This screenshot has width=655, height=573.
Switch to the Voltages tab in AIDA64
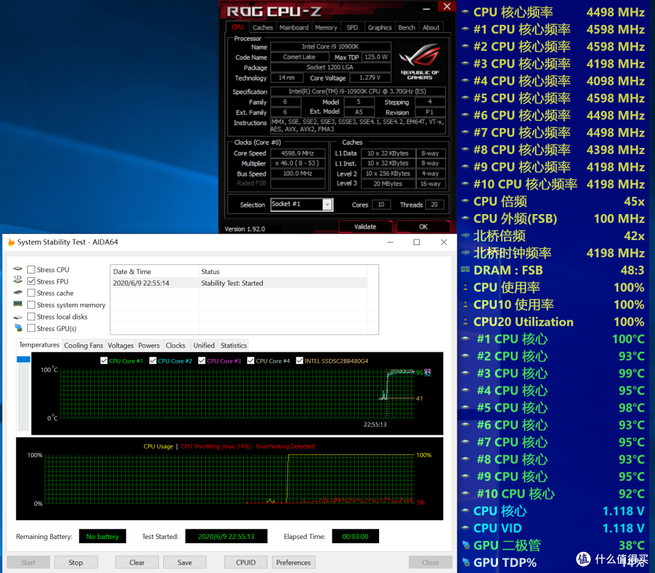click(x=120, y=346)
